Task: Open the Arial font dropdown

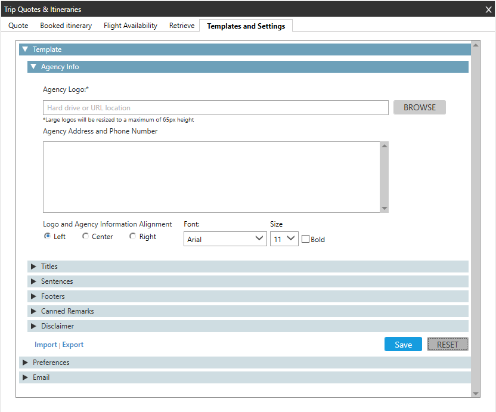Action: click(x=225, y=239)
